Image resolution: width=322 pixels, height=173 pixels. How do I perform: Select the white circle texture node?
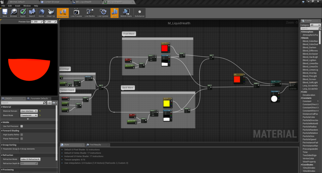pyautogui.click(x=275, y=97)
